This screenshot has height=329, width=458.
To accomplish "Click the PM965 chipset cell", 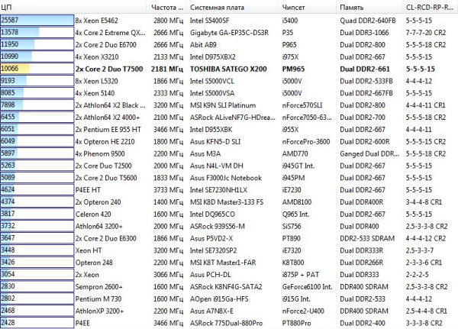I will 294,69.
